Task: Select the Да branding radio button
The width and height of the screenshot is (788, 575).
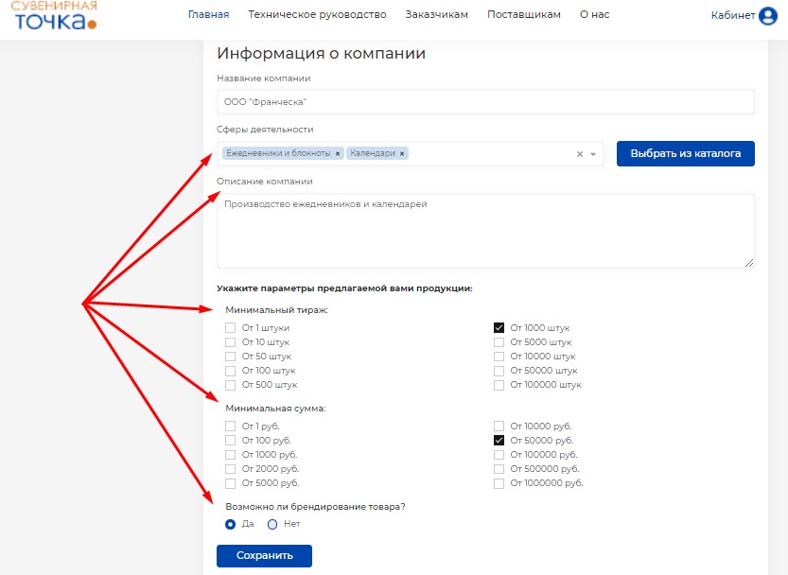Action: [x=230, y=524]
